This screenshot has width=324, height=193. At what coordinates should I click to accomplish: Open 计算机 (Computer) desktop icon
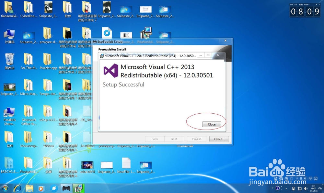(9, 36)
